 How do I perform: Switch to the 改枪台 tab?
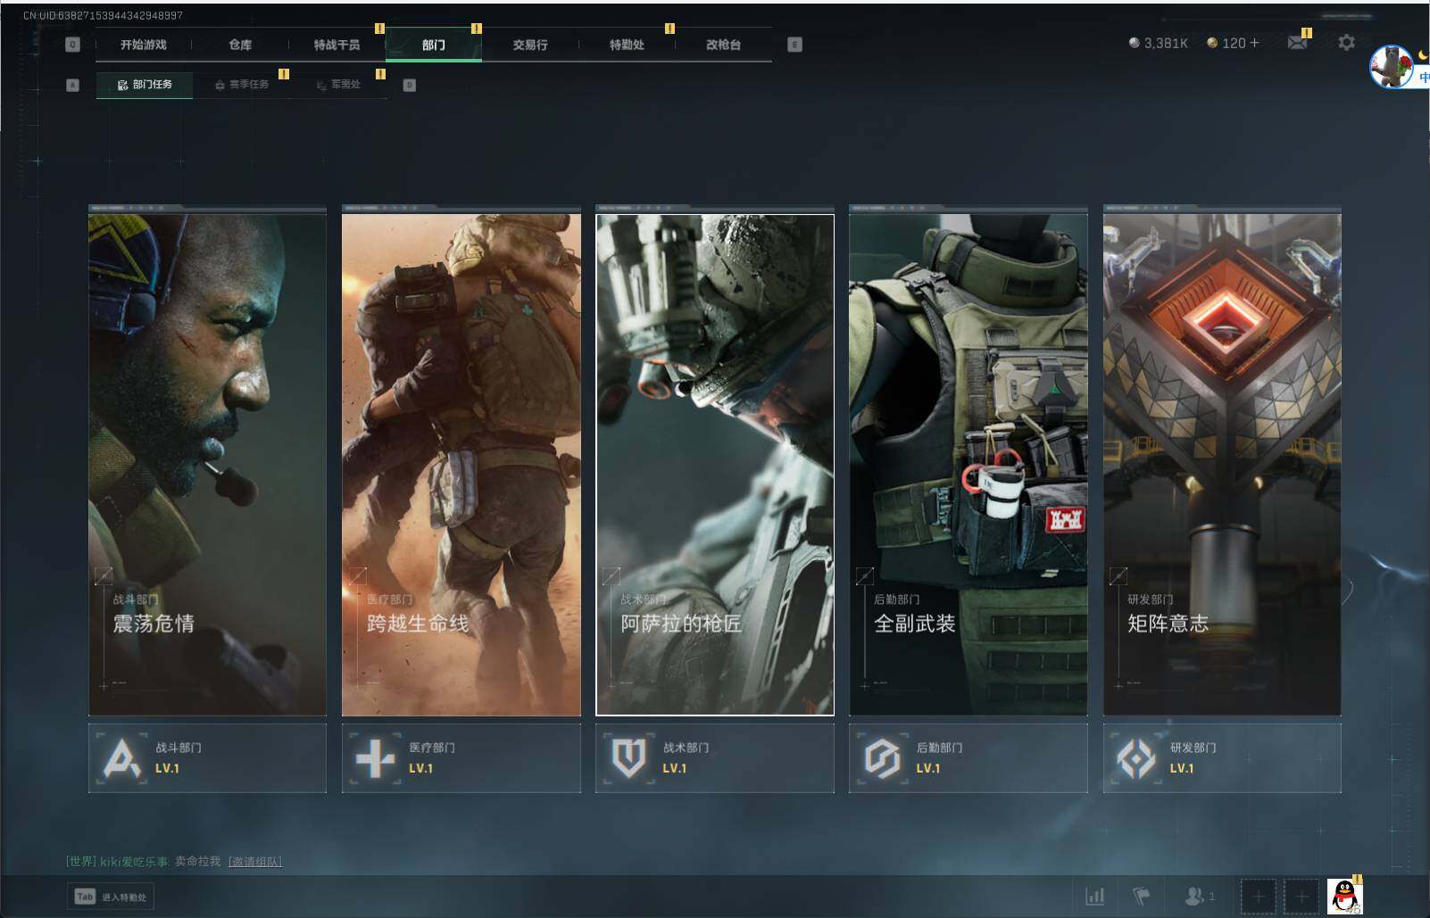coord(723,45)
